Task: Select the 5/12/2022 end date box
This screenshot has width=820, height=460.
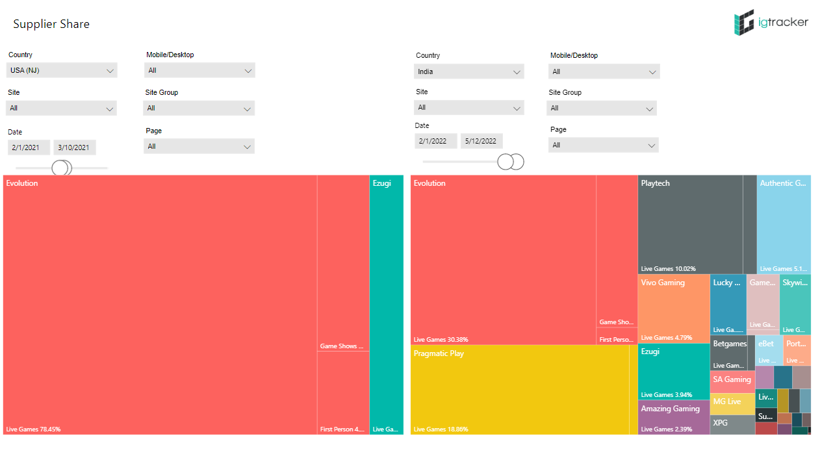Action: click(481, 141)
